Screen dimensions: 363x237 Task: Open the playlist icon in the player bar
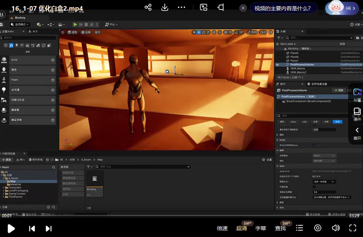point(299,228)
